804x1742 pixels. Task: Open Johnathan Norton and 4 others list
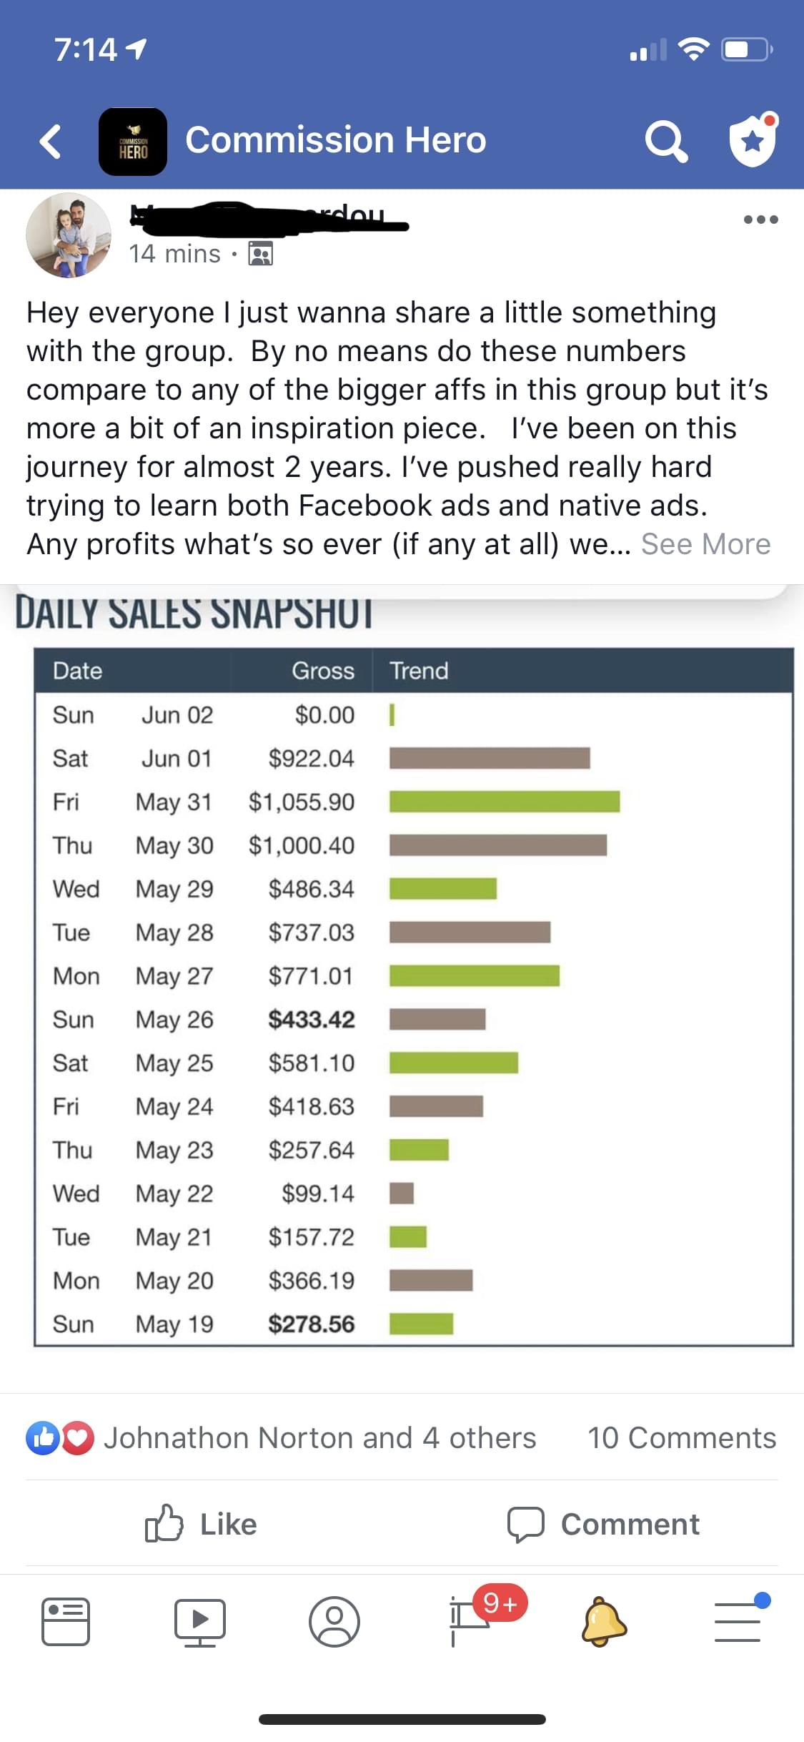[319, 1438]
